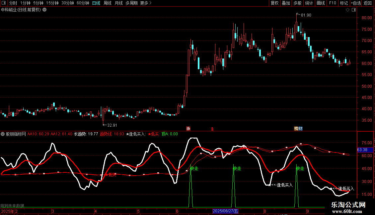This screenshot has width=375, height=215.
Task: Switch to the 60分钟 period
Action: click(x=83, y=3)
